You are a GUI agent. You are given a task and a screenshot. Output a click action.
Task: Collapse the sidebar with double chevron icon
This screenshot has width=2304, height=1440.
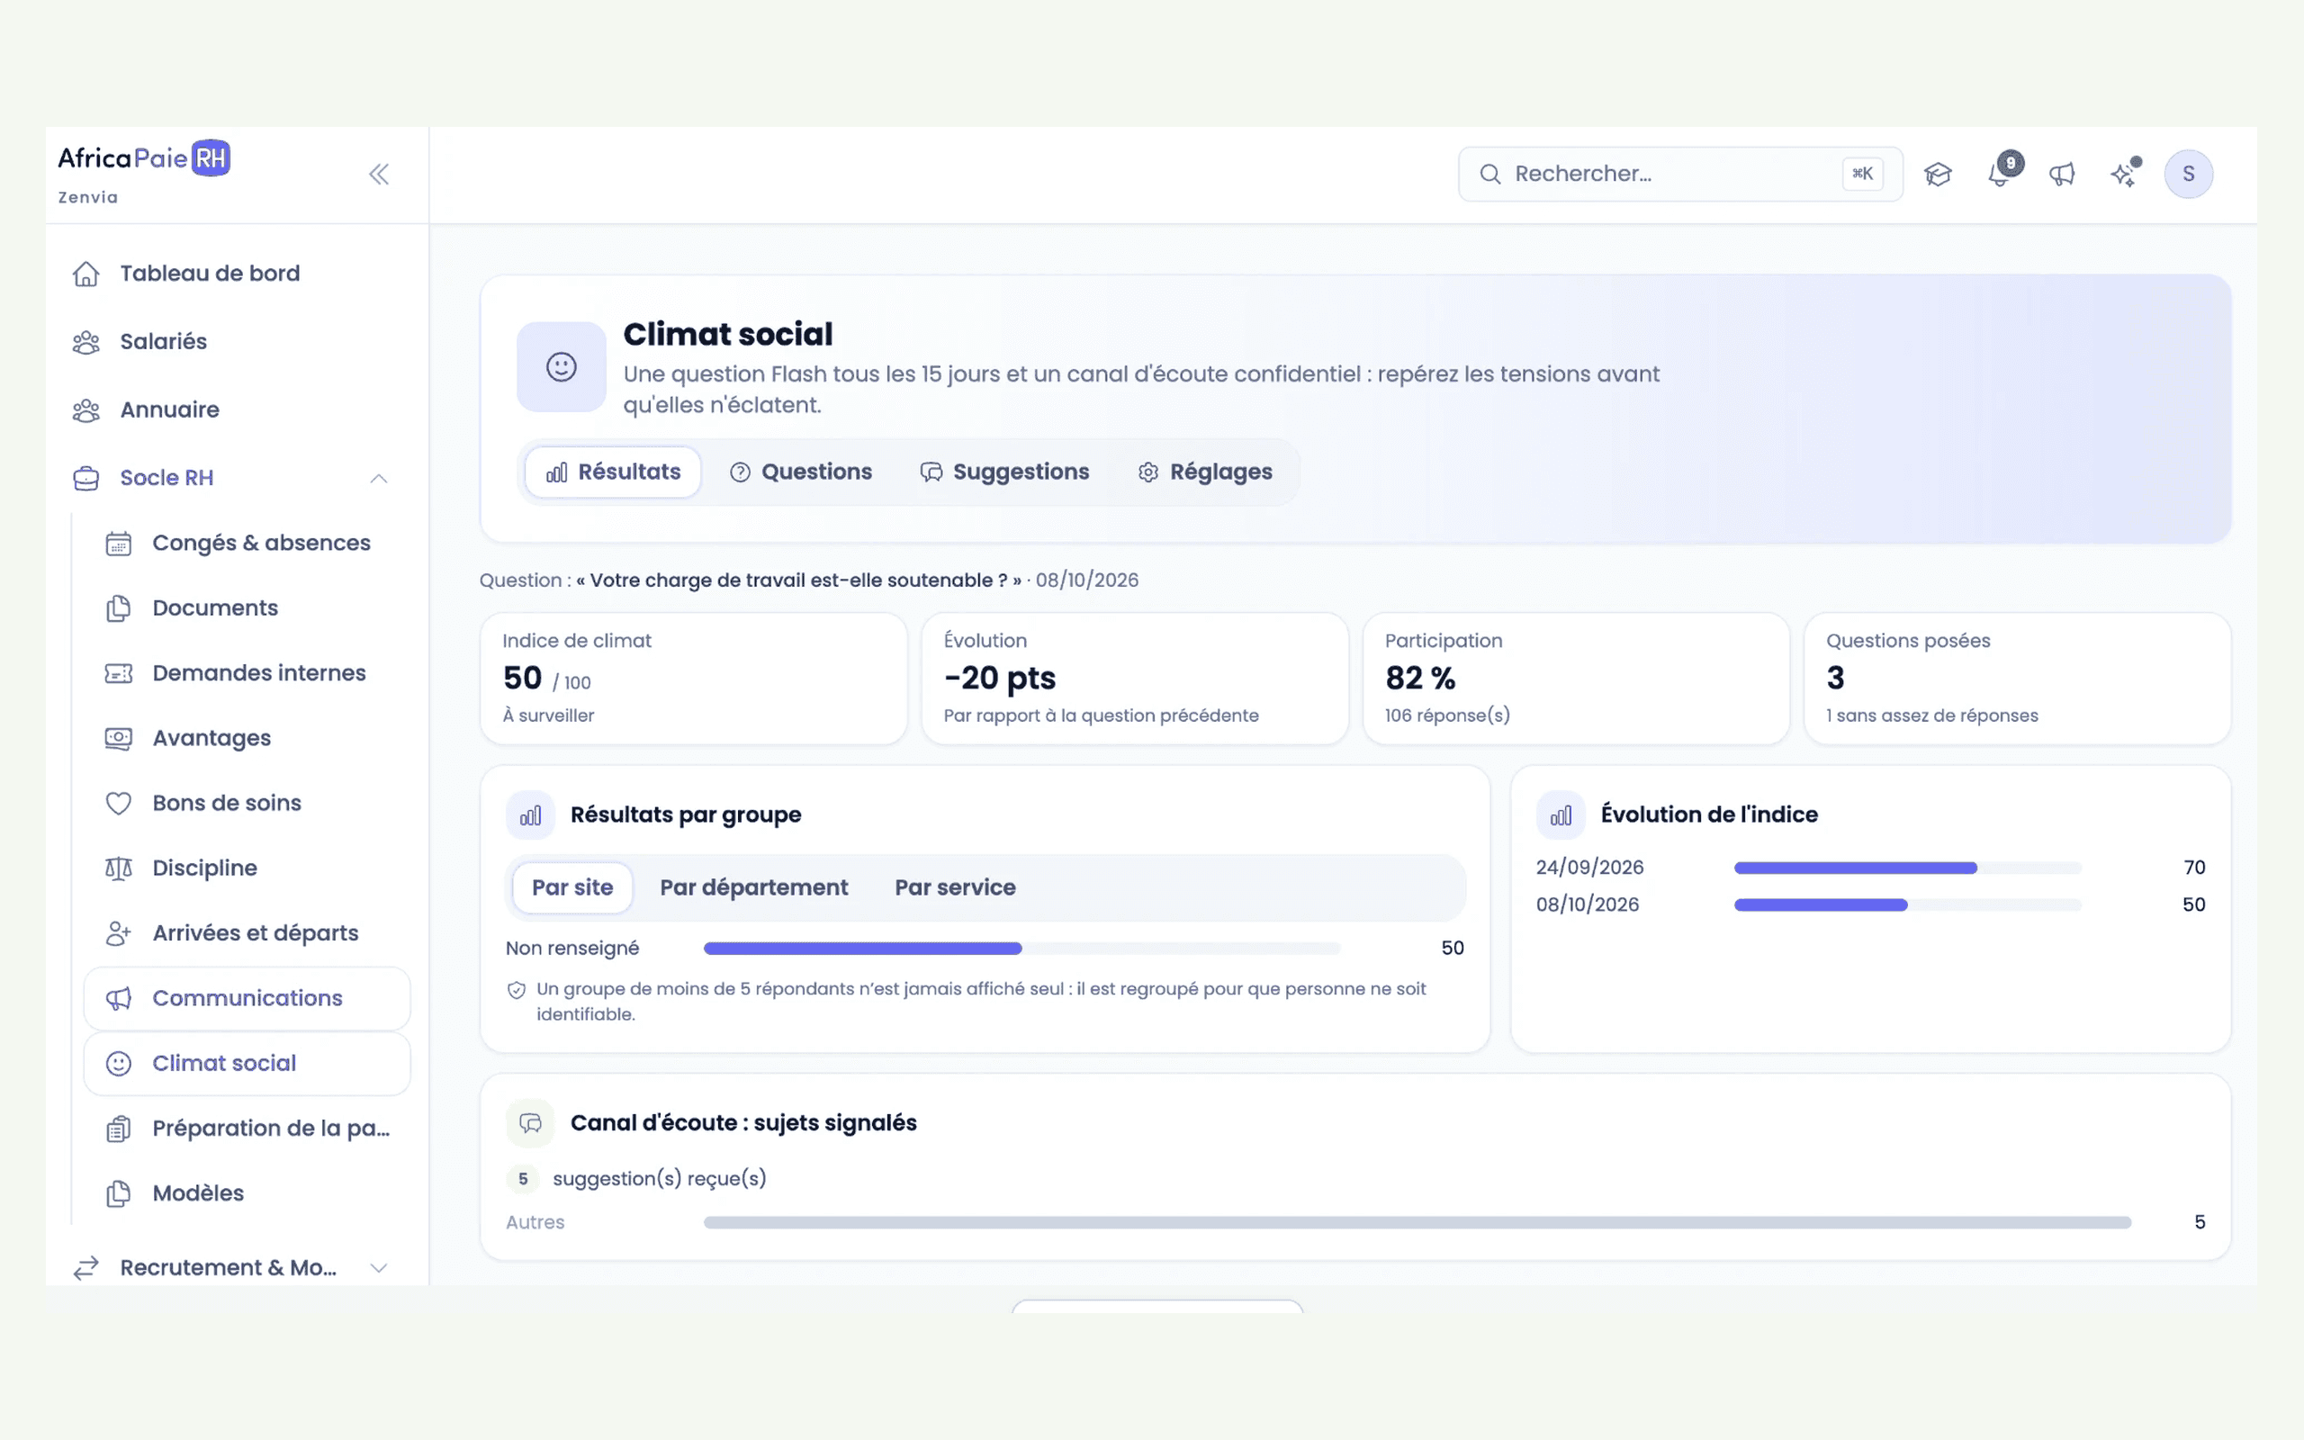coord(379,175)
